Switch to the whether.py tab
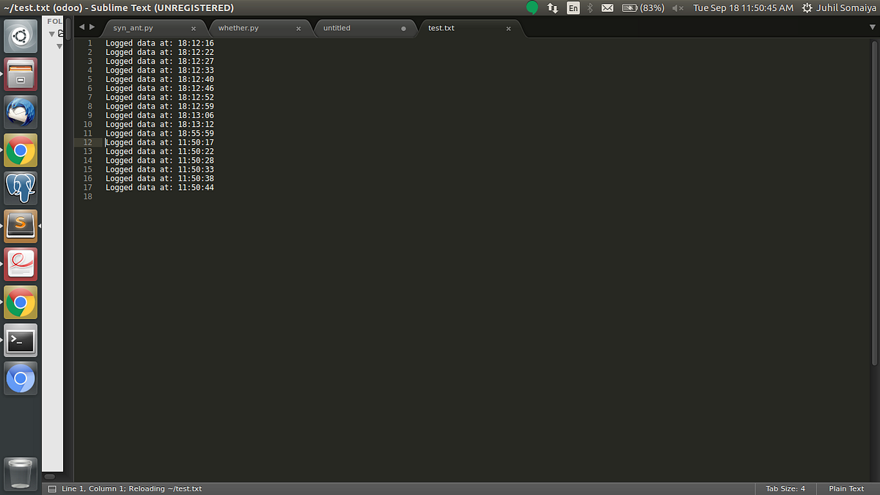 (238, 28)
